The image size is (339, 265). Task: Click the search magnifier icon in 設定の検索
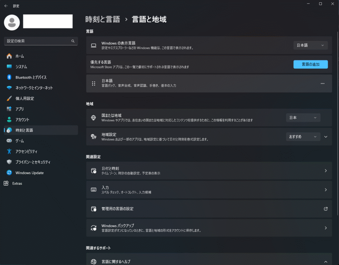[73, 41]
